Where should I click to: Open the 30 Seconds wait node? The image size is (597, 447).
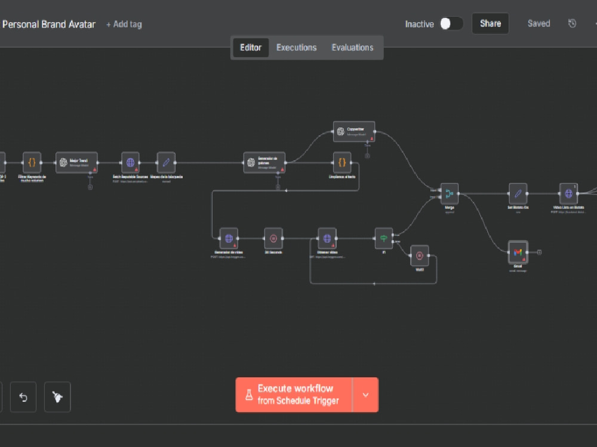(x=273, y=238)
